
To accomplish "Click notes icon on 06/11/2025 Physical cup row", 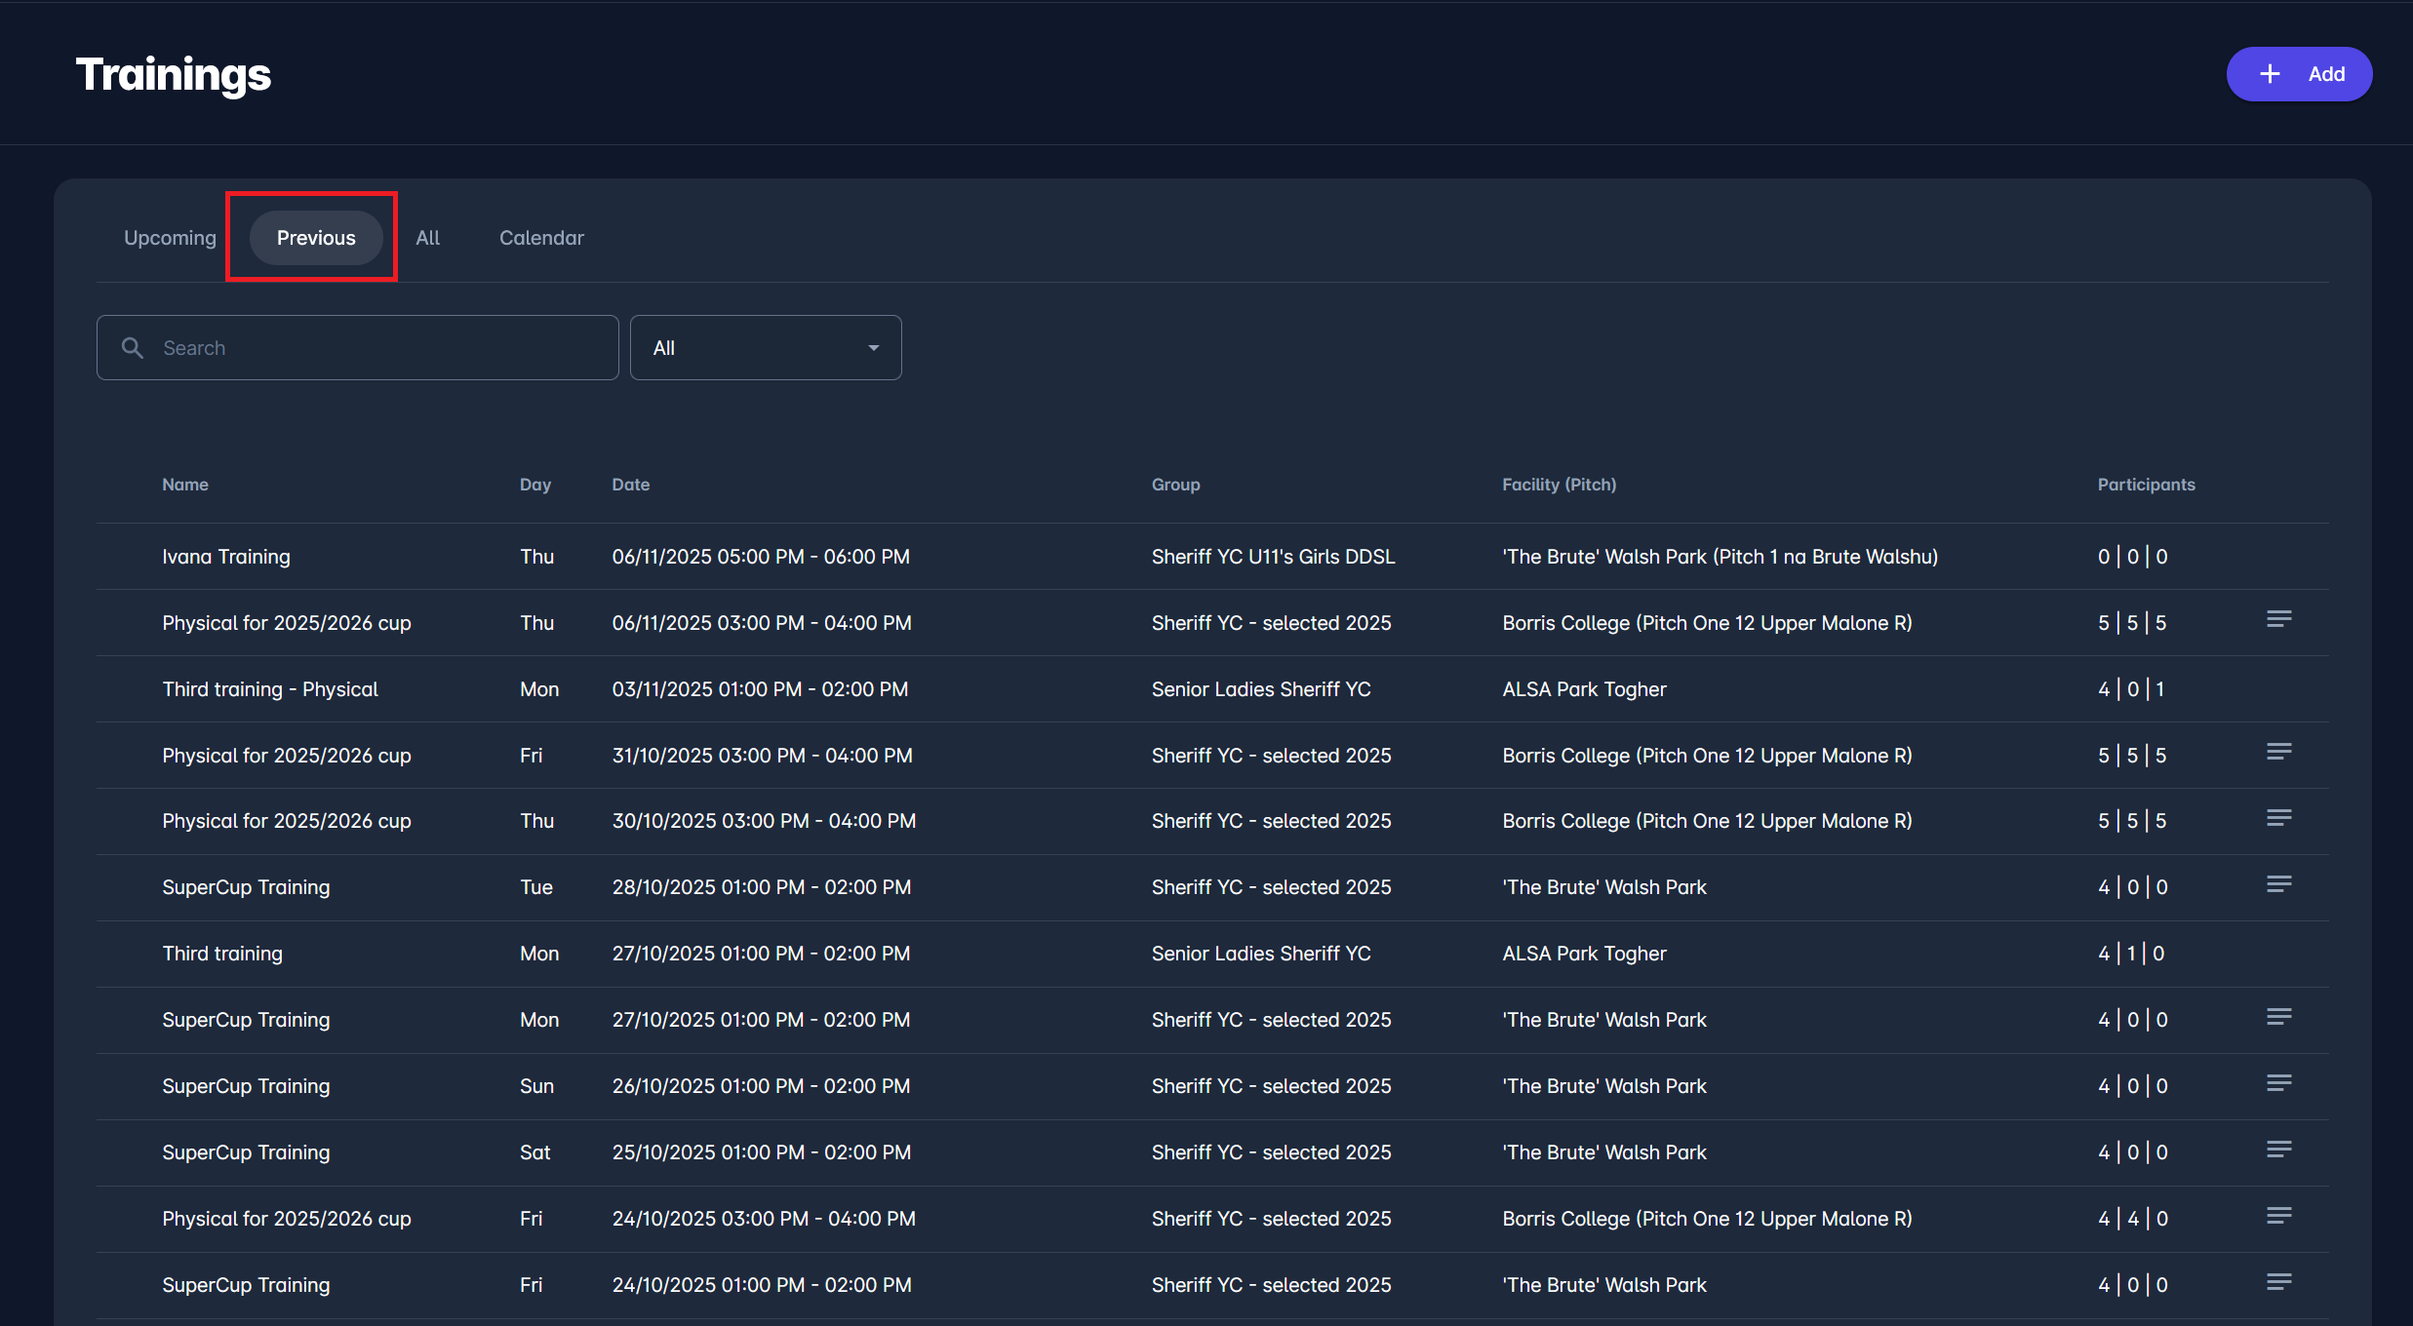I will pyautogui.click(x=2278, y=620).
